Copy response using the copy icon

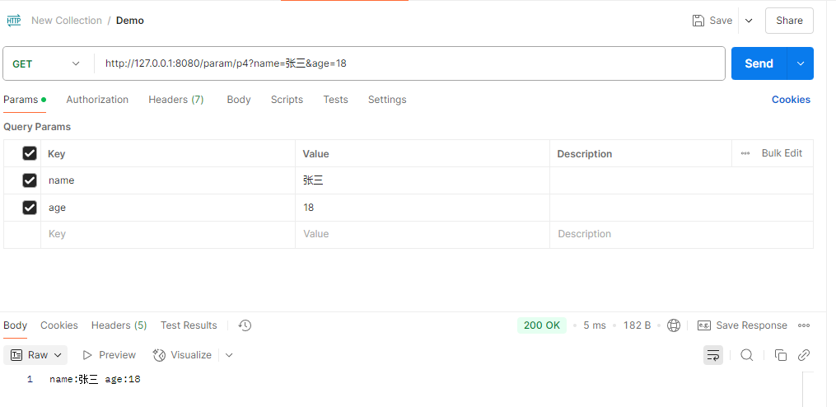(x=780, y=355)
